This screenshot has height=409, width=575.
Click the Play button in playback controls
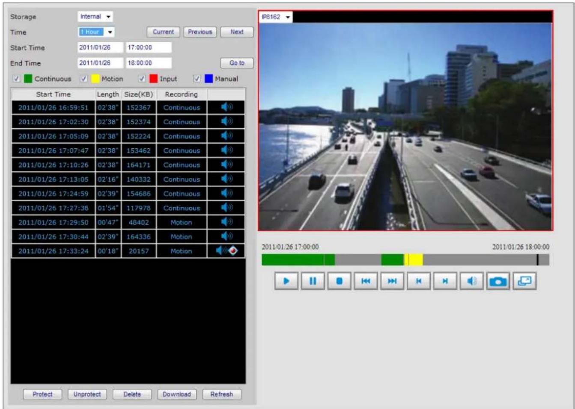(x=286, y=281)
